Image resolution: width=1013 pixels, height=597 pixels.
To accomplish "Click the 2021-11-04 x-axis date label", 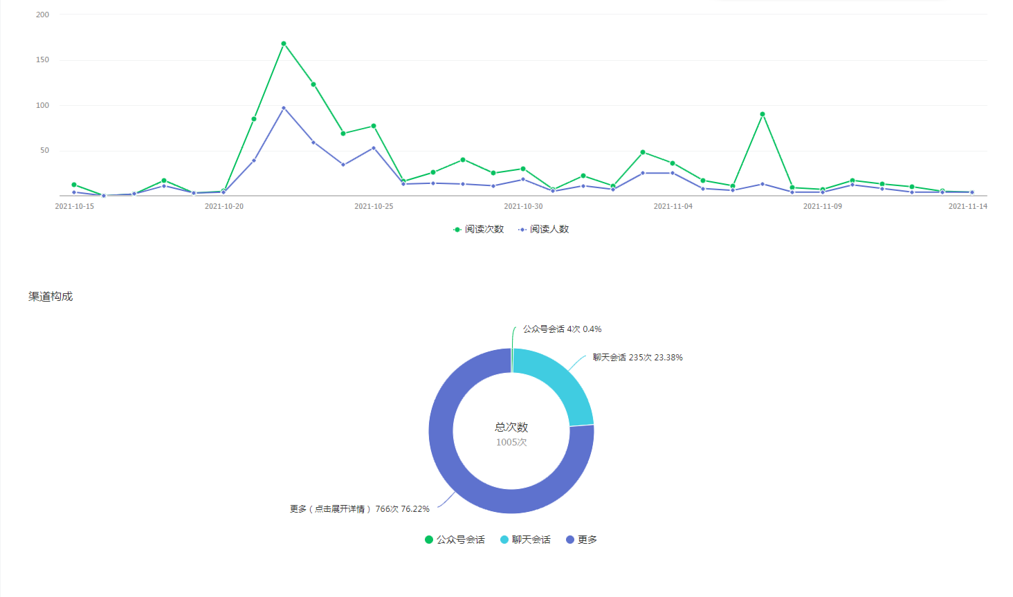I will 673,206.
